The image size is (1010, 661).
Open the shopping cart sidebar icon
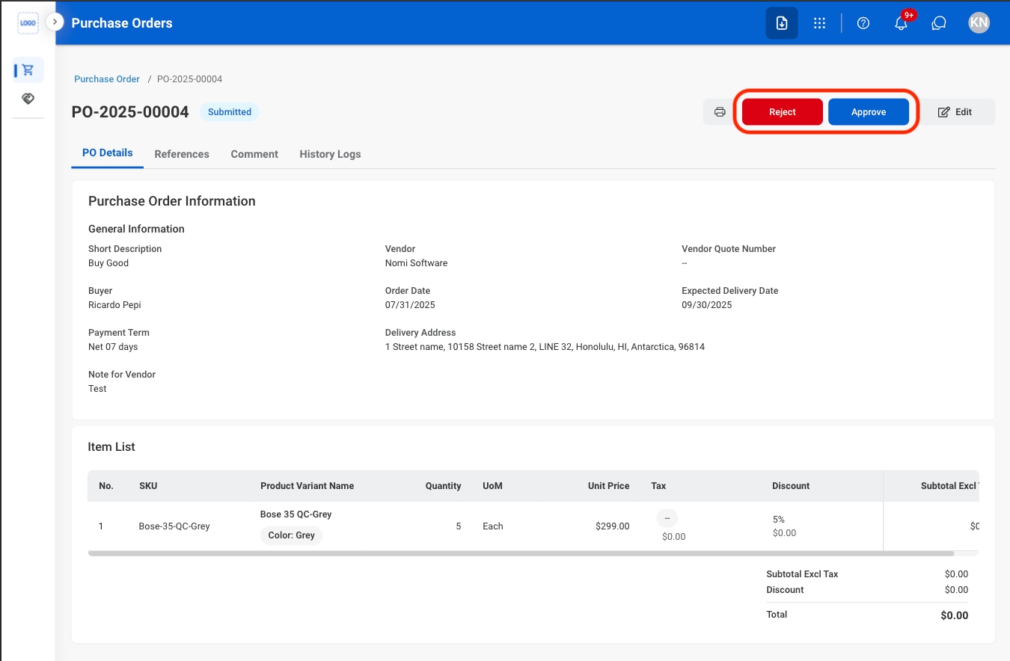pyautogui.click(x=28, y=70)
